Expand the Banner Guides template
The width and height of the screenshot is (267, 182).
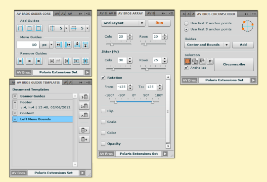pos(15,96)
